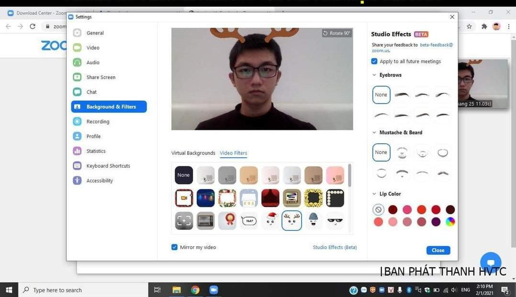Screen dimensions: 516x297
Task: Collapse the Mustache & Beard section
Action: (x=374, y=132)
